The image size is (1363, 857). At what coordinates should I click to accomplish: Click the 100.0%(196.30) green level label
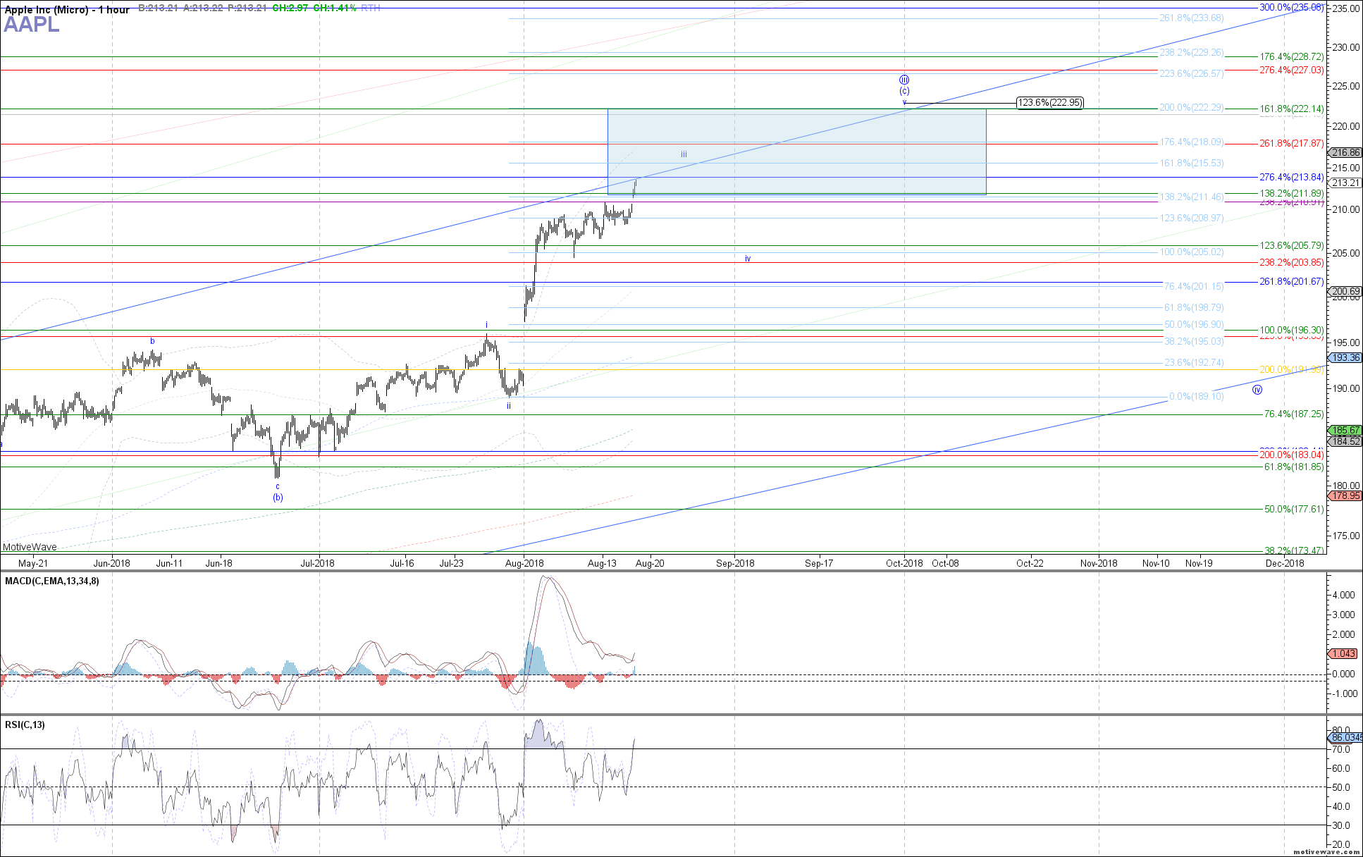pos(1292,330)
